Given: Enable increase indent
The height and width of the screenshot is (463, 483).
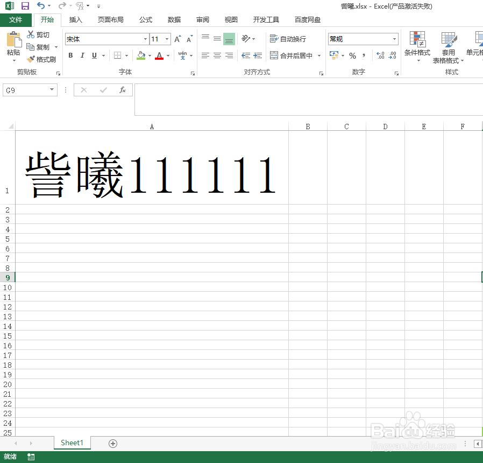Looking at the screenshot, I should (x=257, y=55).
